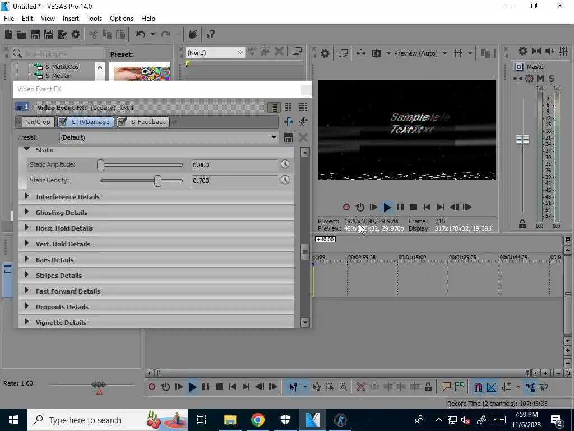Click the Record button in timeline transport
The image size is (574, 431).
click(152, 387)
